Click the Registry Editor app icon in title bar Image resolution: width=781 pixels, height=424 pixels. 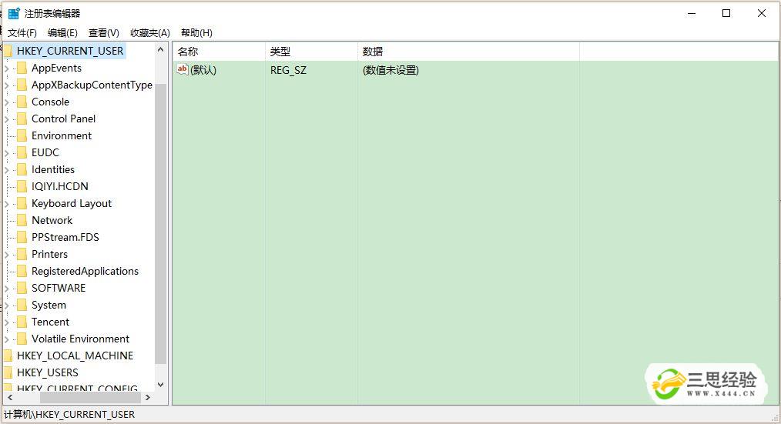pyautogui.click(x=14, y=13)
